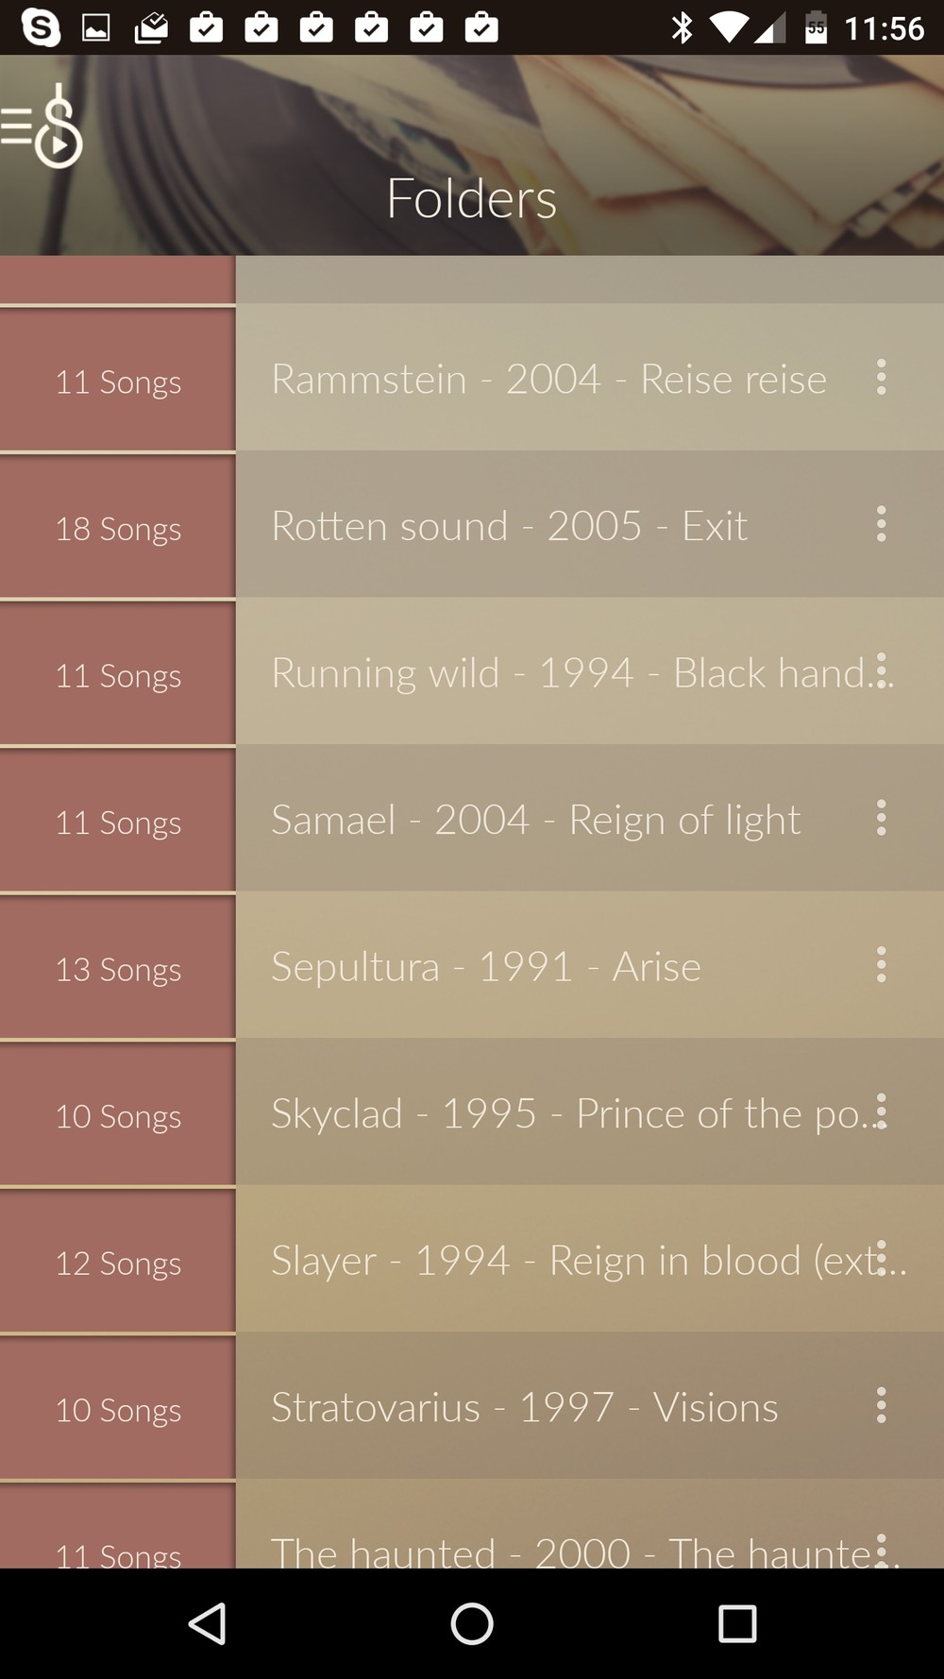Open Rammstein - 2004 - Reise reise folder
Image resolution: width=944 pixels, height=1679 pixels.
tap(548, 380)
